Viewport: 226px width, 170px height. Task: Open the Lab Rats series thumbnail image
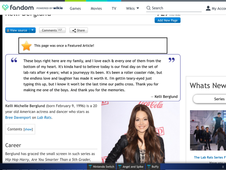pyautogui.click(x=208, y=130)
